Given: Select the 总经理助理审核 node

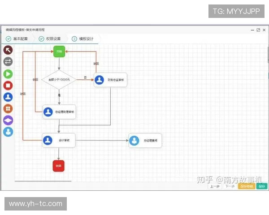Looking at the screenshot, I should coord(59,112).
